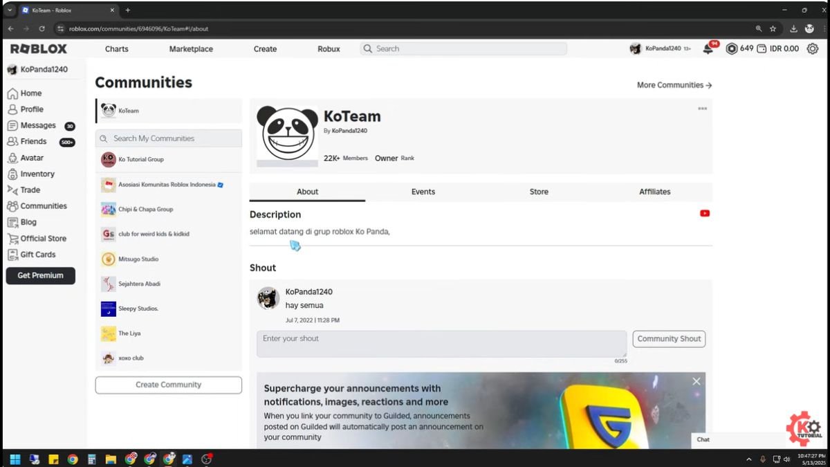Screen dimensions: 830x467
Task: Click the Create Community button
Action: 168,385
